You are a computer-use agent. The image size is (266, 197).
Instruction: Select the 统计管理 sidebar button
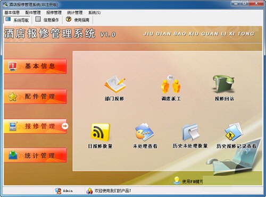pos(35,156)
